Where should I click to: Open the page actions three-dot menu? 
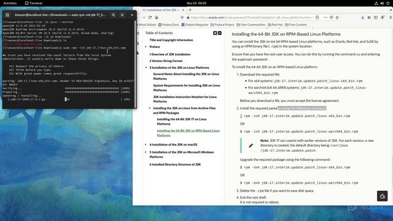tap(325, 18)
